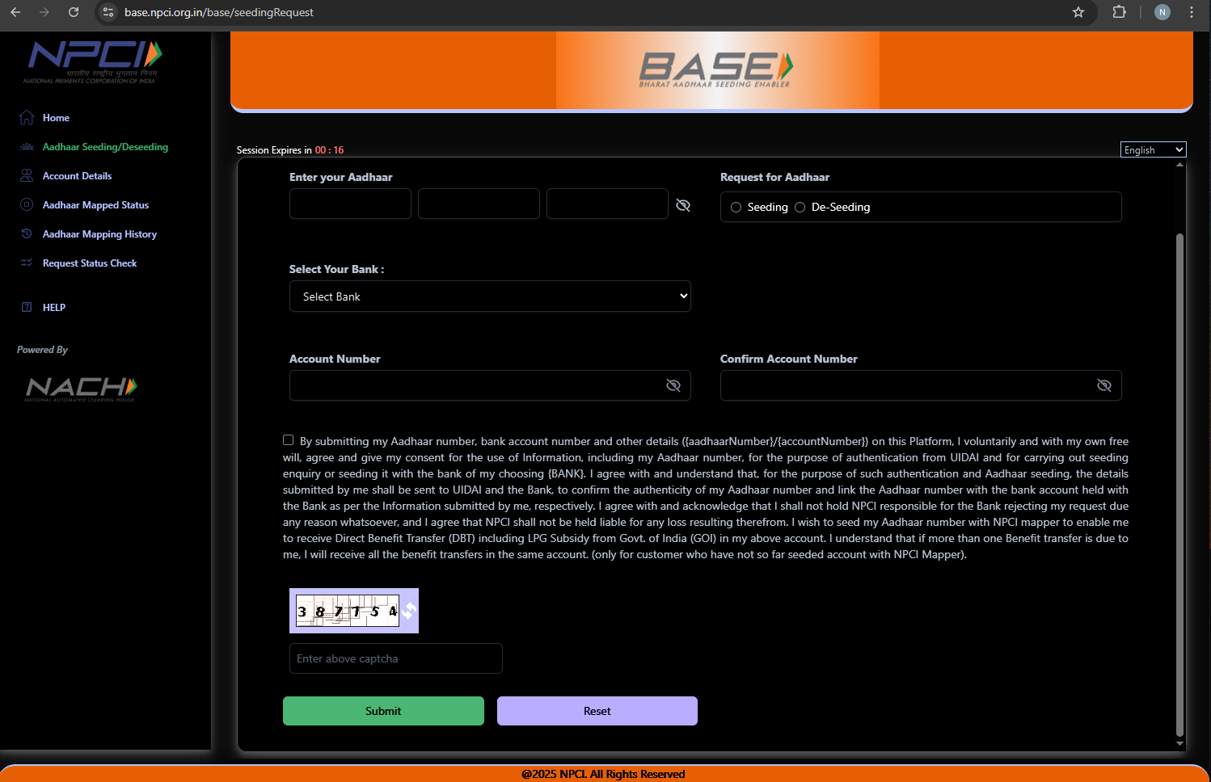Go to Aadhaar Mapping History
This screenshot has width=1211, height=782.
point(99,234)
